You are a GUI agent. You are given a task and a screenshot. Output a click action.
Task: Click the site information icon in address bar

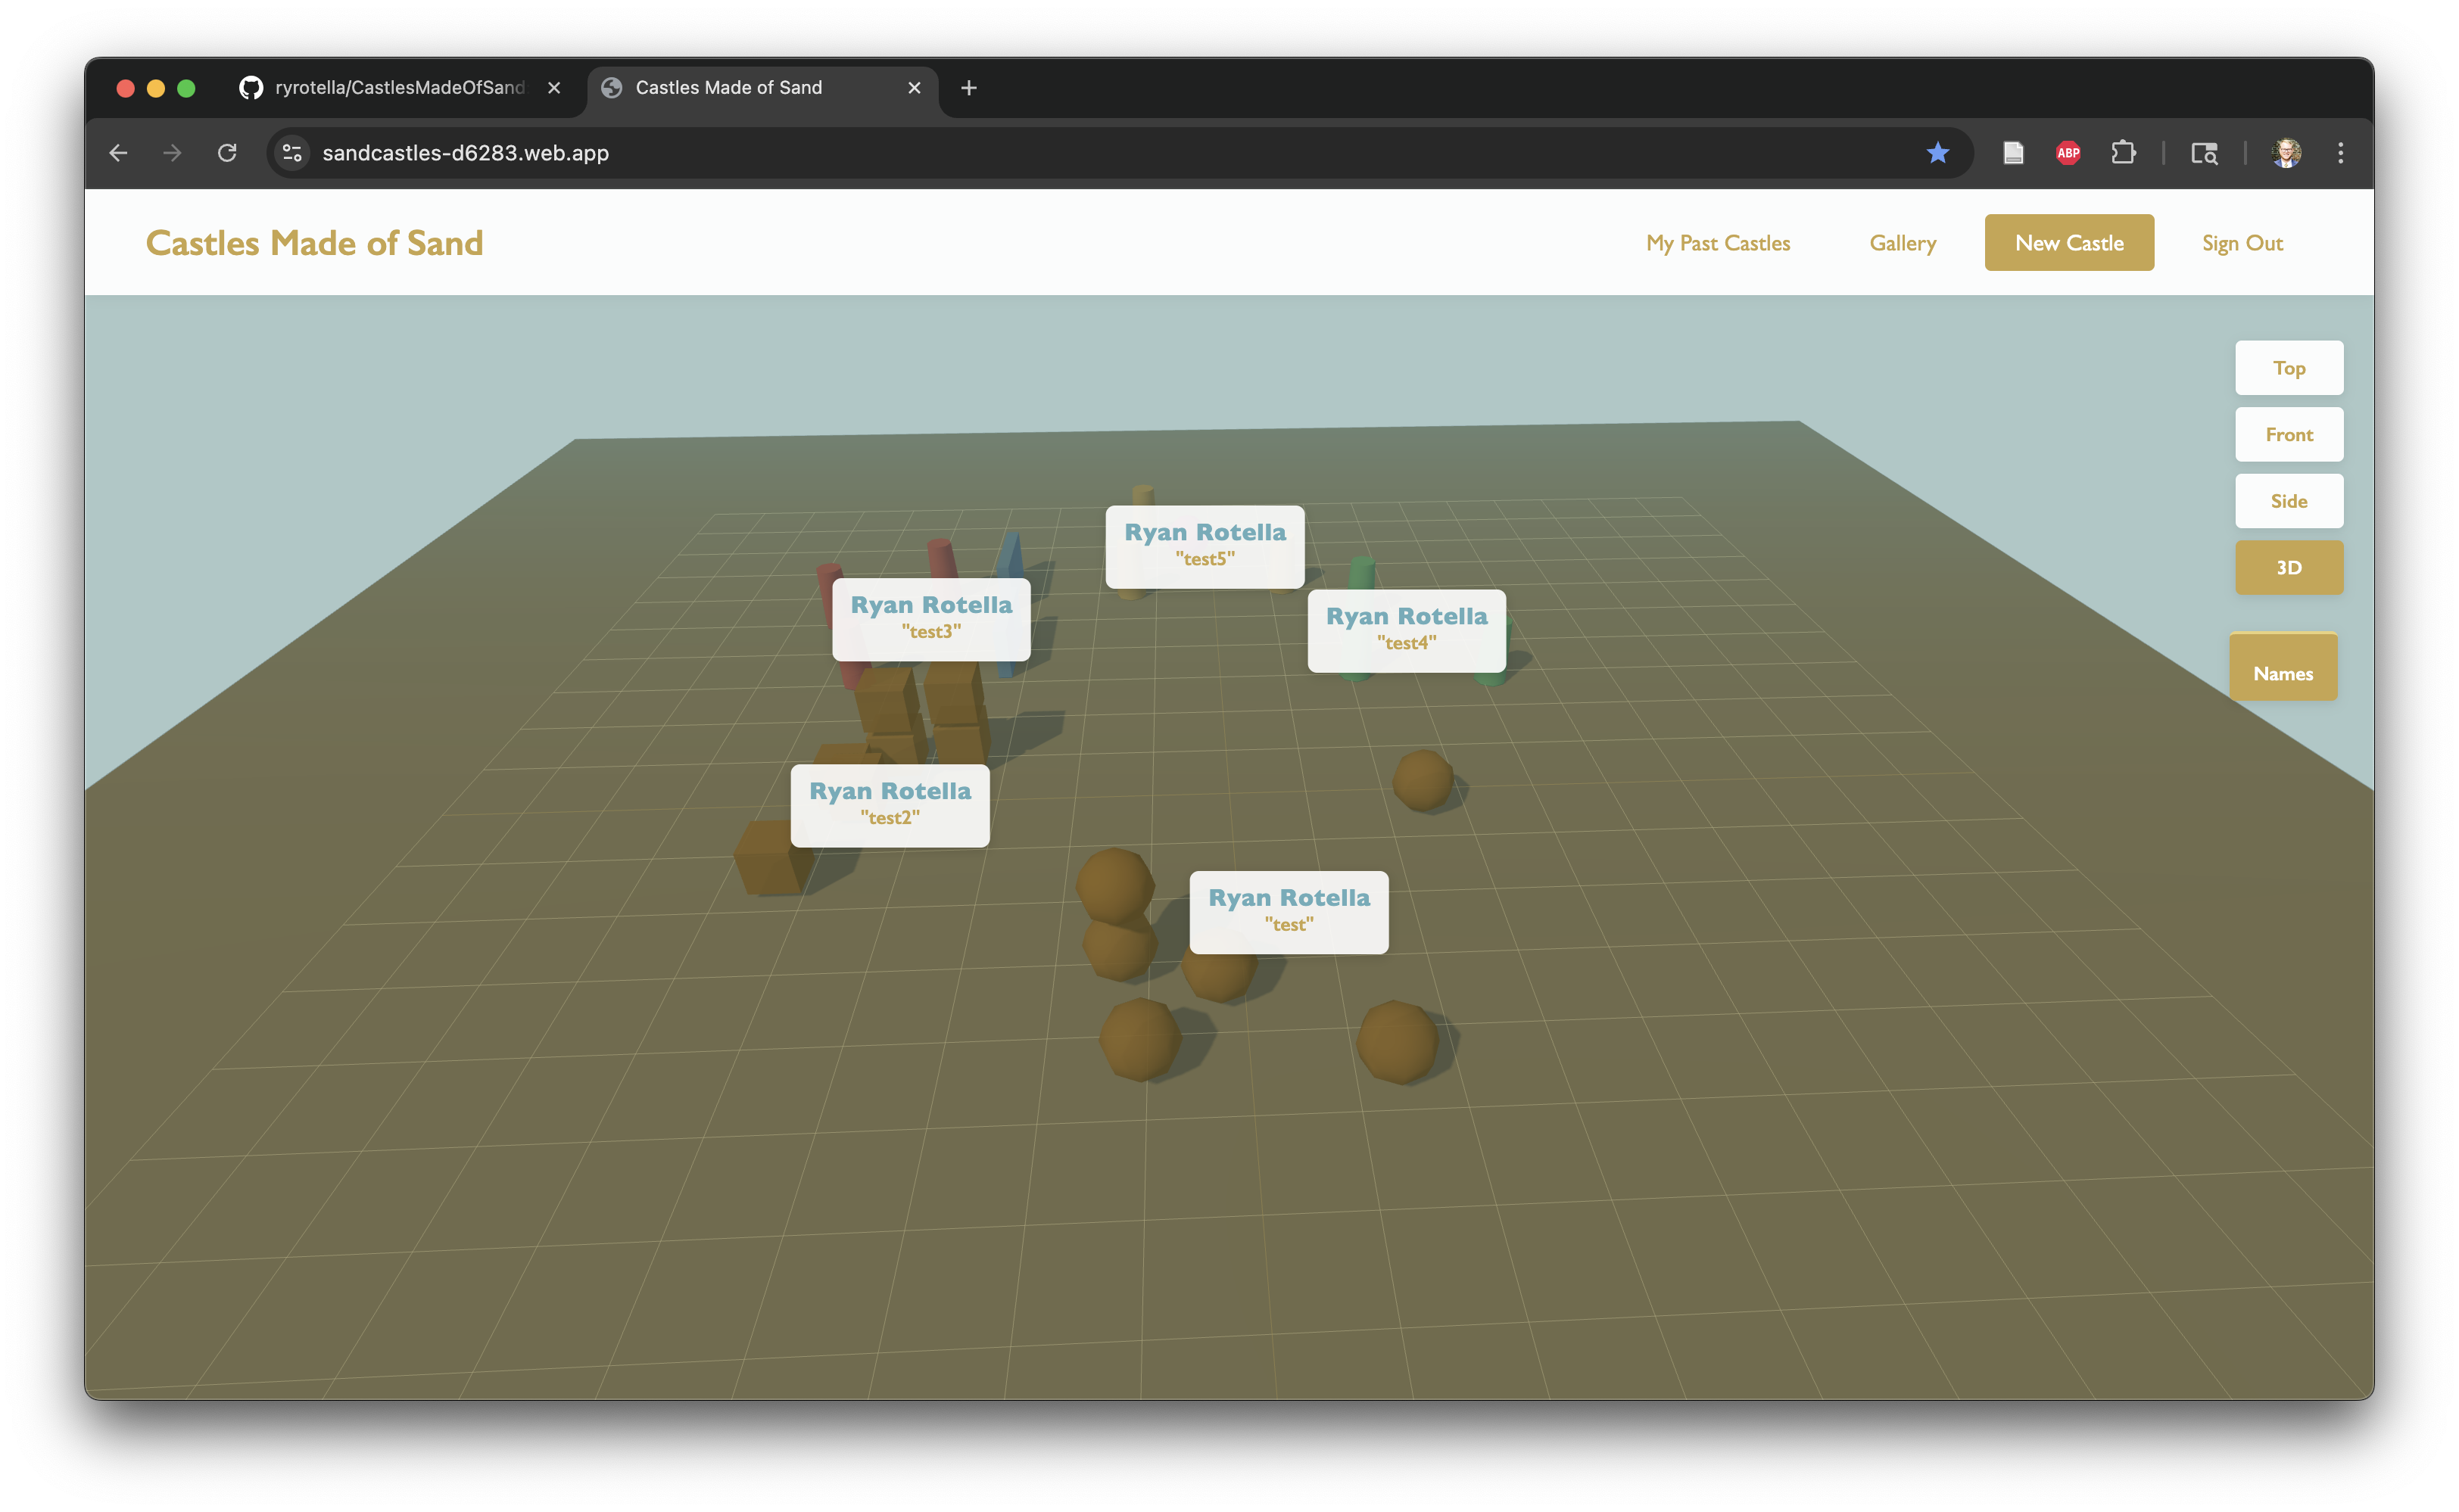(292, 153)
